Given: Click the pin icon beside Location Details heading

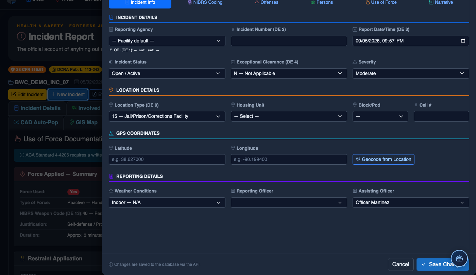Looking at the screenshot, I should (x=111, y=90).
